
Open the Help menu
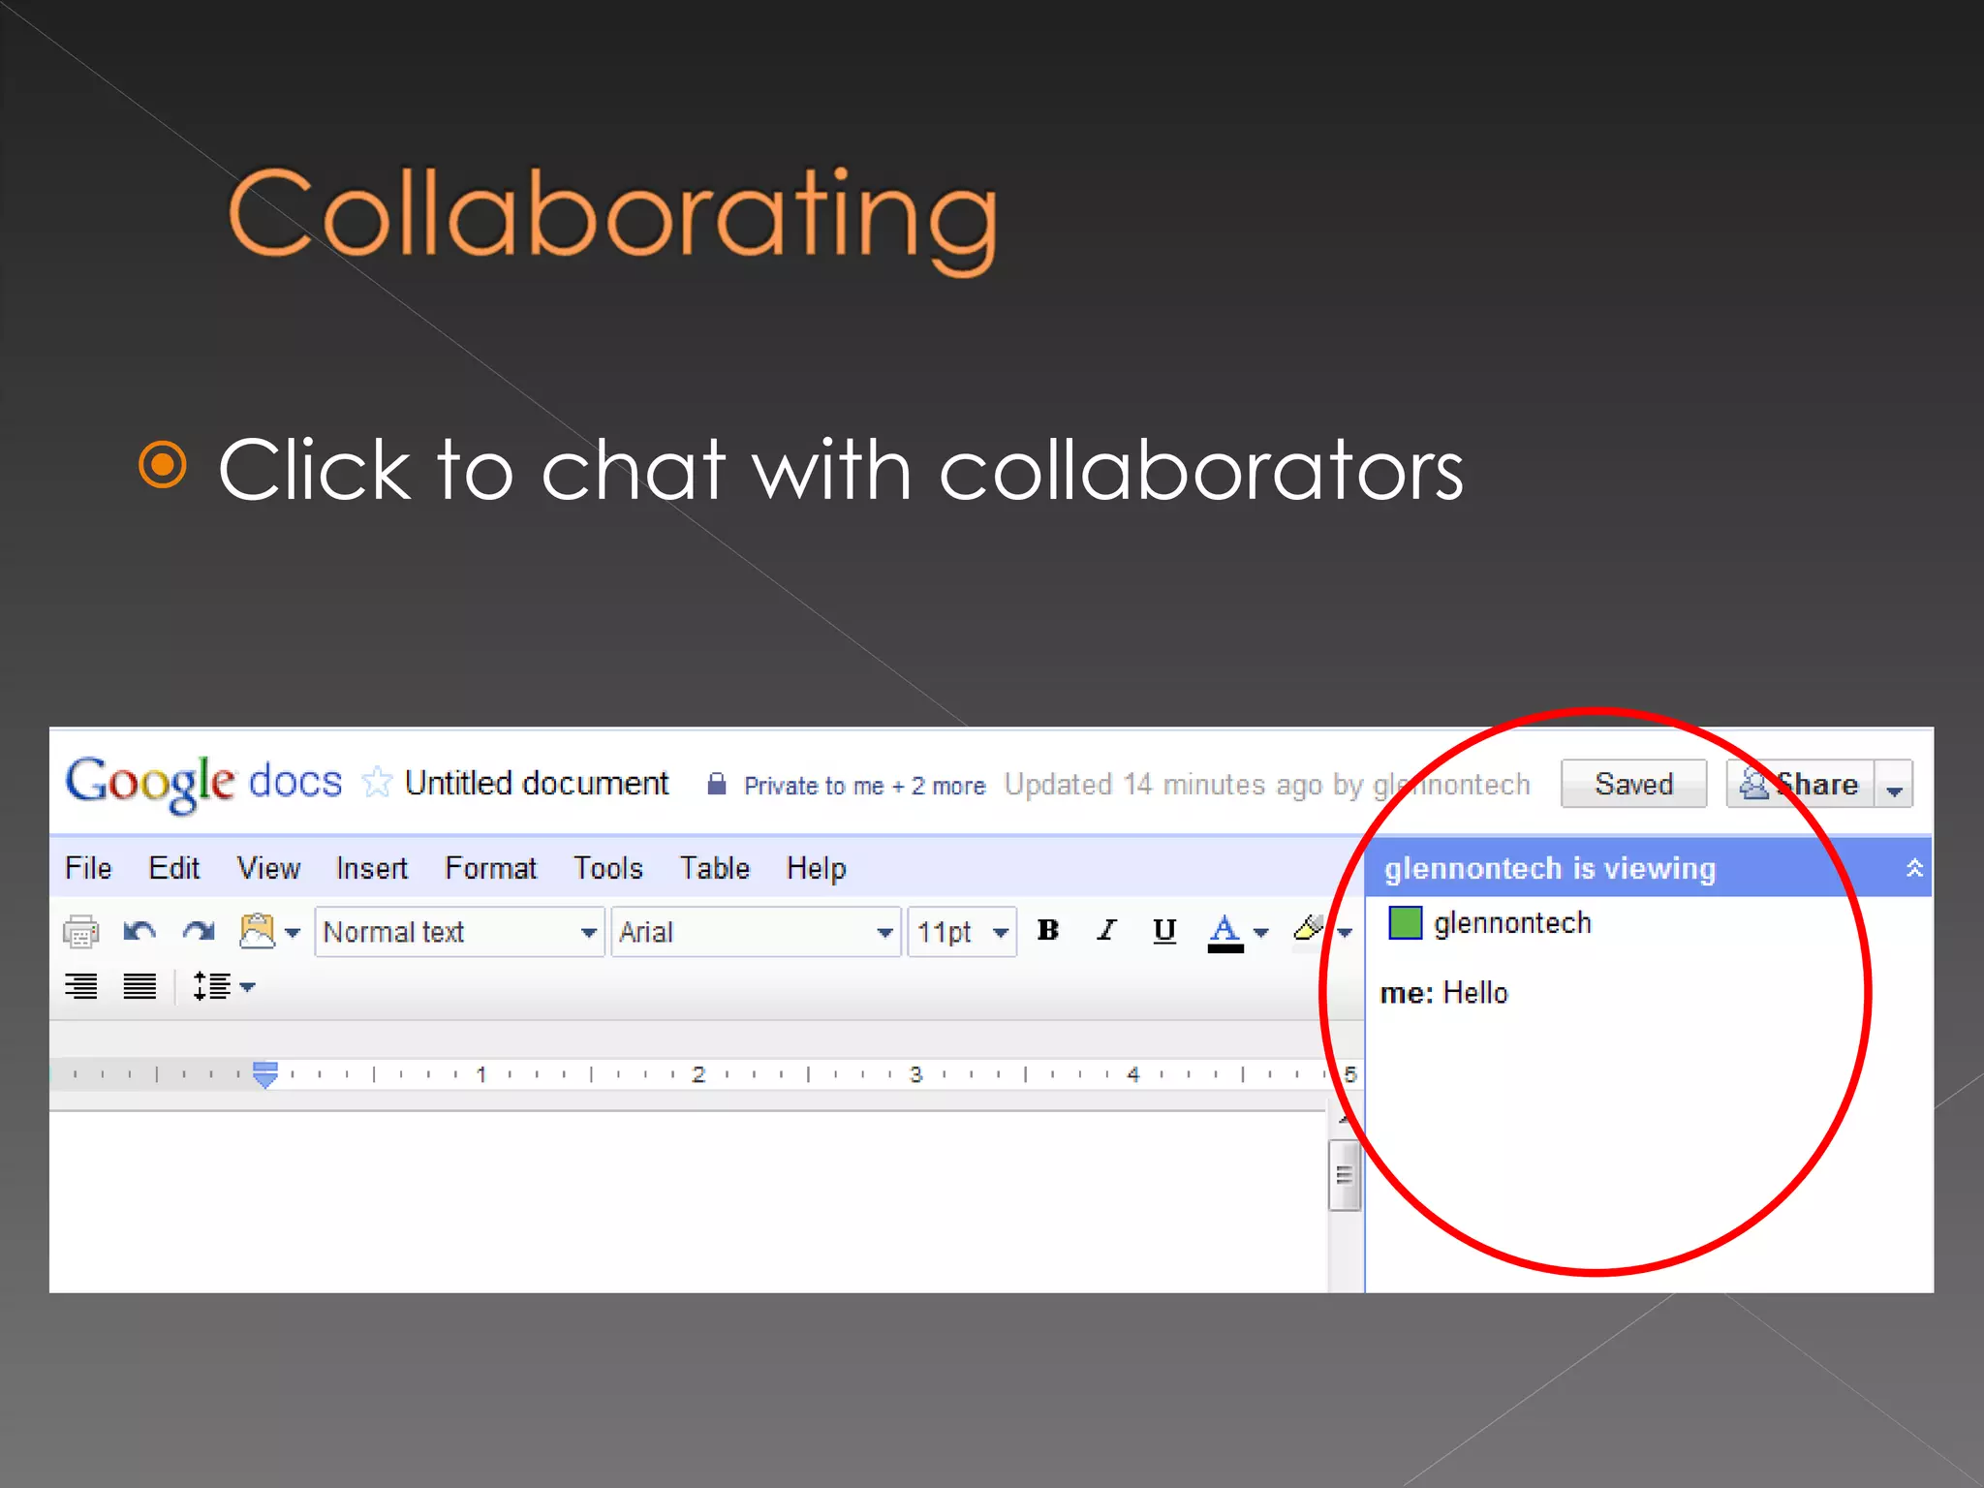point(816,868)
